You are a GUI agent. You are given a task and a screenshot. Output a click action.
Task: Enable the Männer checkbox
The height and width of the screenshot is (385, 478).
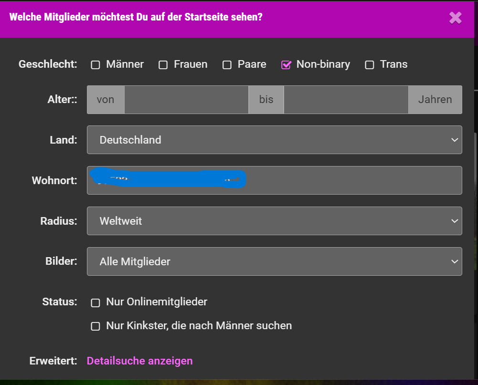(x=96, y=65)
